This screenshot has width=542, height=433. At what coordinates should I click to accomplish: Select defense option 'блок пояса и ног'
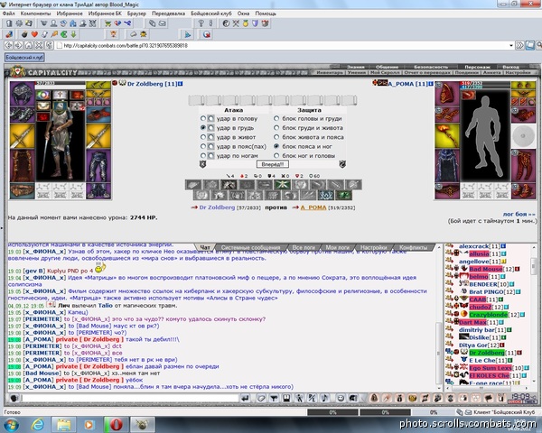tap(276, 146)
